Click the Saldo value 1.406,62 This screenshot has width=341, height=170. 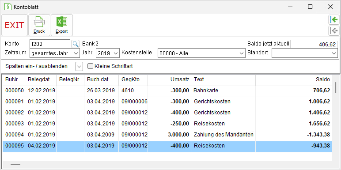coord(319,113)
